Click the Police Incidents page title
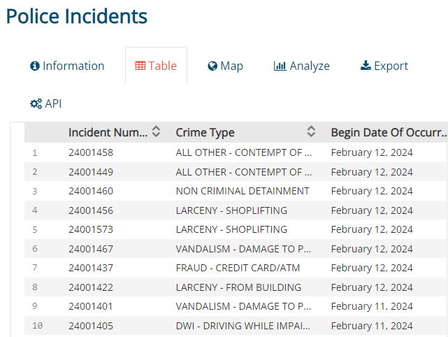This screenshot has height=337, width=448. (x=77, y=15)
